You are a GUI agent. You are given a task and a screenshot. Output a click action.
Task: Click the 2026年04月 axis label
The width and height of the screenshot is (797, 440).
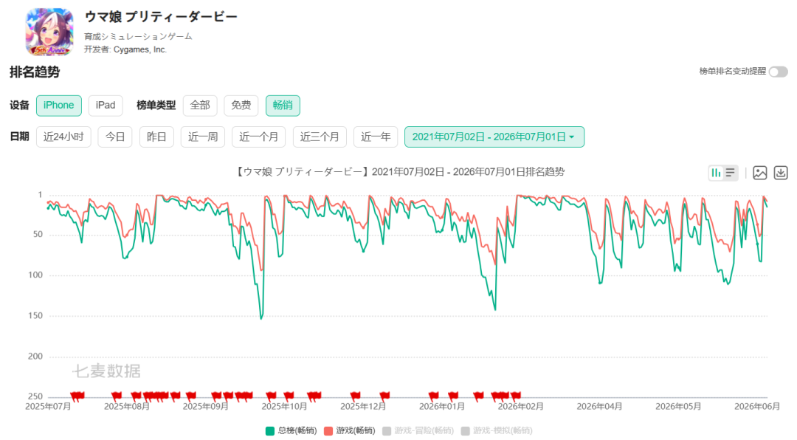[599, 407]
